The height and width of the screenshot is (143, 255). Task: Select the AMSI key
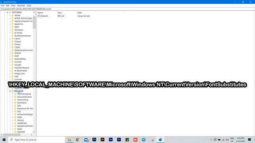20,118
